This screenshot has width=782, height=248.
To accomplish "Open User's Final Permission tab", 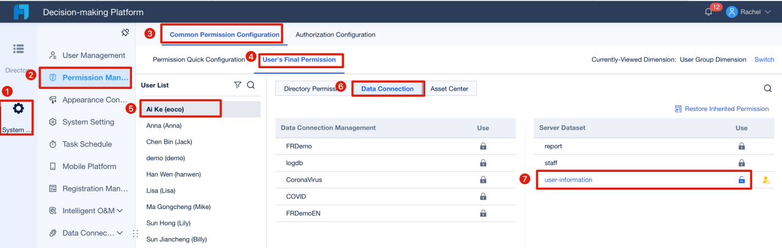I will 299,60.
